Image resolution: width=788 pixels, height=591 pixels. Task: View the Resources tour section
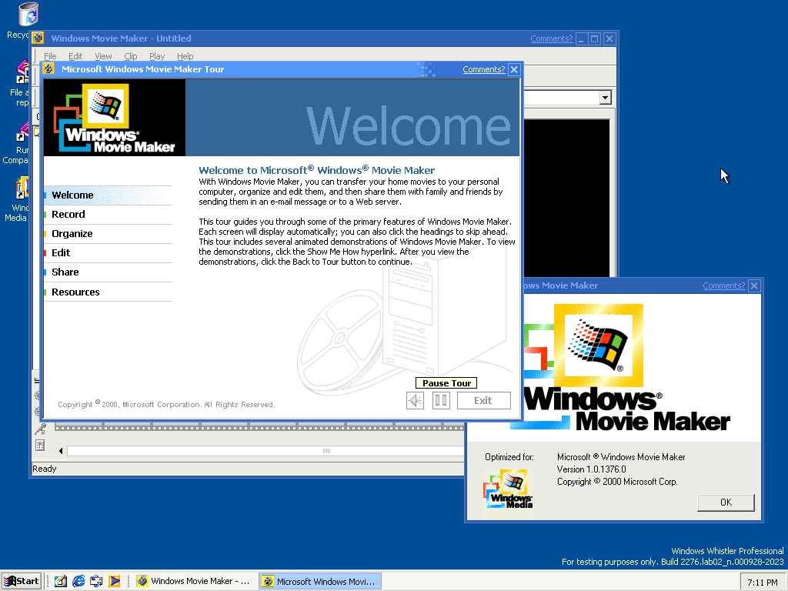(x=108, y=292)
